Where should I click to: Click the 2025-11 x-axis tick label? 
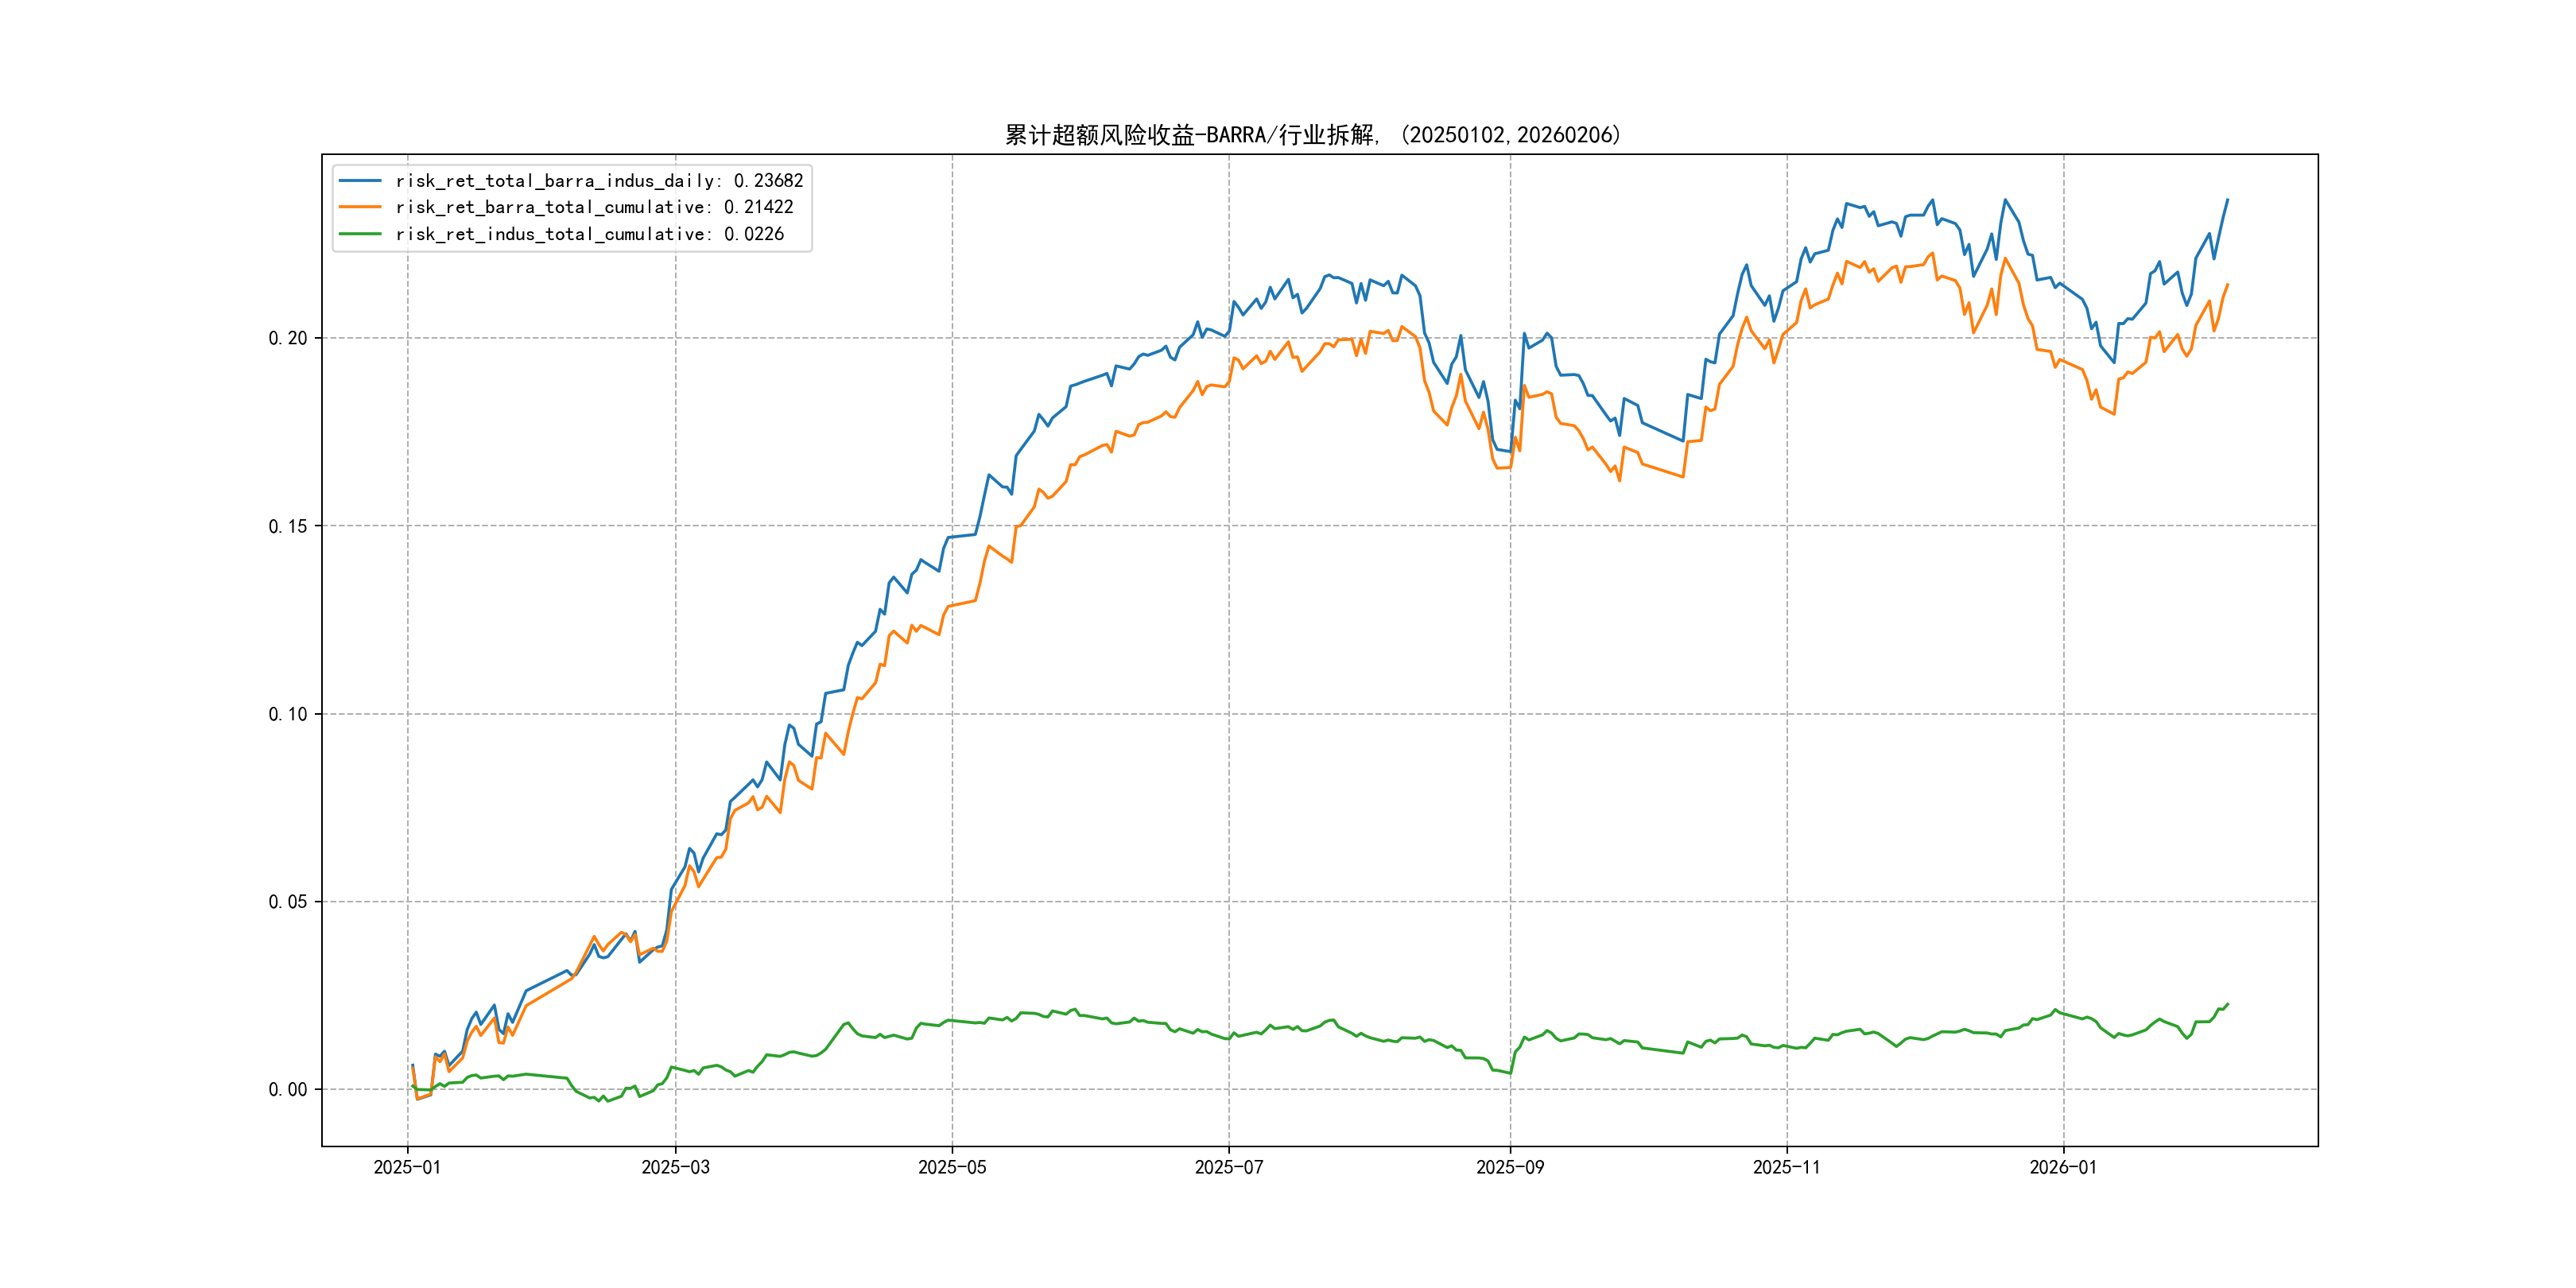tap(1786, 1167)
